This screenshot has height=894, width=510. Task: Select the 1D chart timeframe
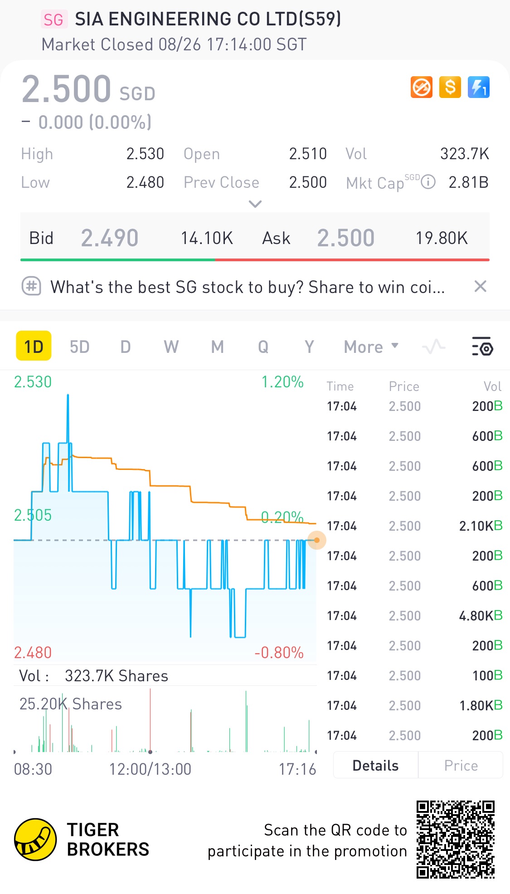tap(34, 347)
